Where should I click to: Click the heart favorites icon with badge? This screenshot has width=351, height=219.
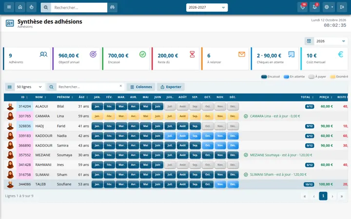pos(302,7)
